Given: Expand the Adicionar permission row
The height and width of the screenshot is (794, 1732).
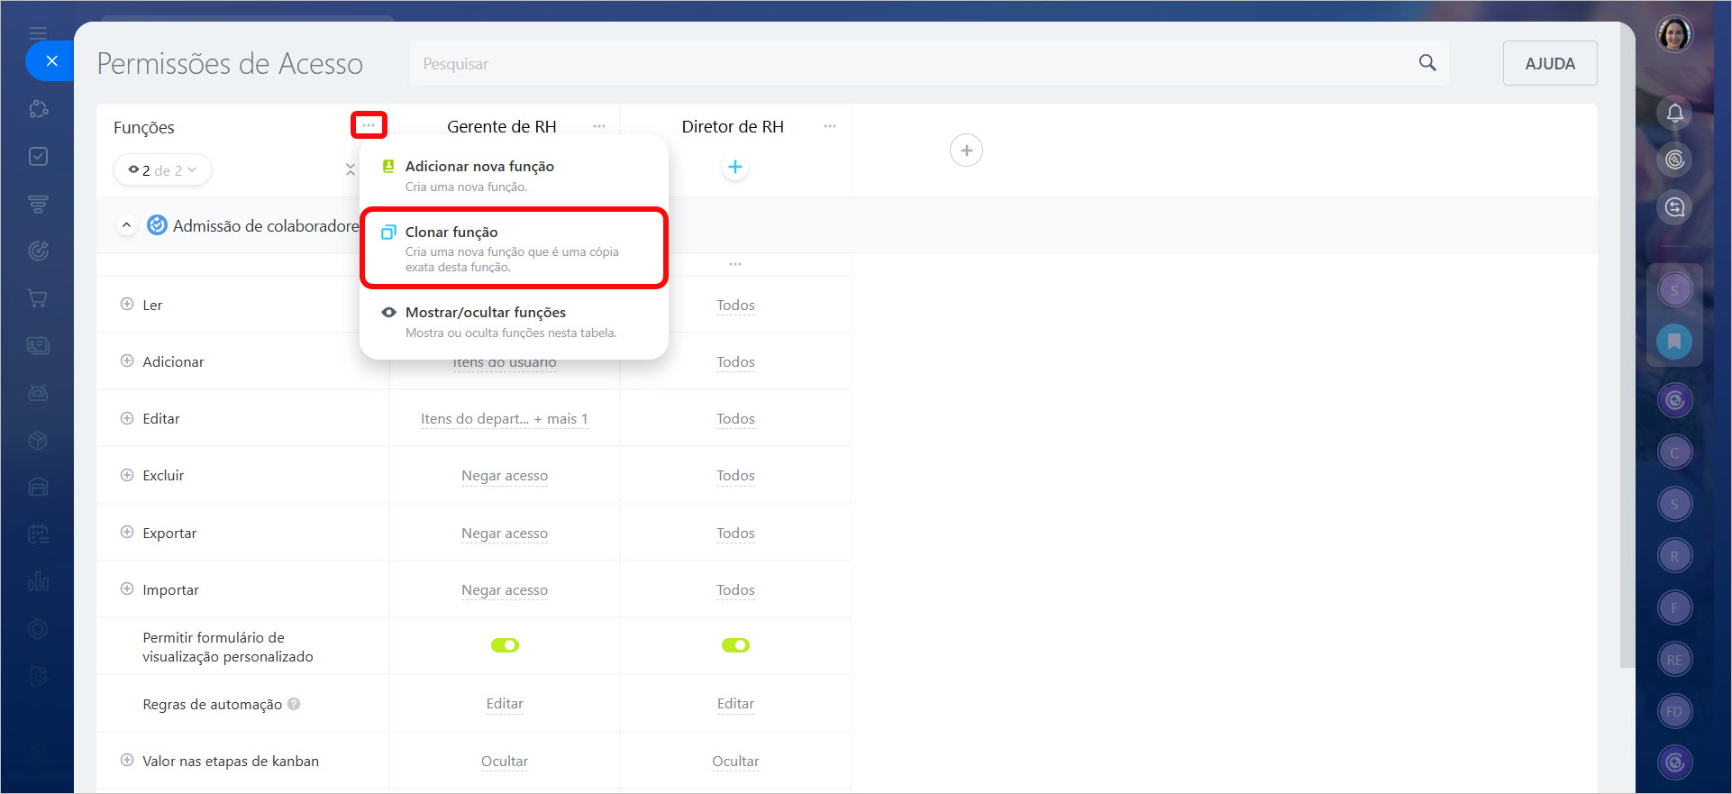Looking at the screenshot, I should (x=127, y=361).
